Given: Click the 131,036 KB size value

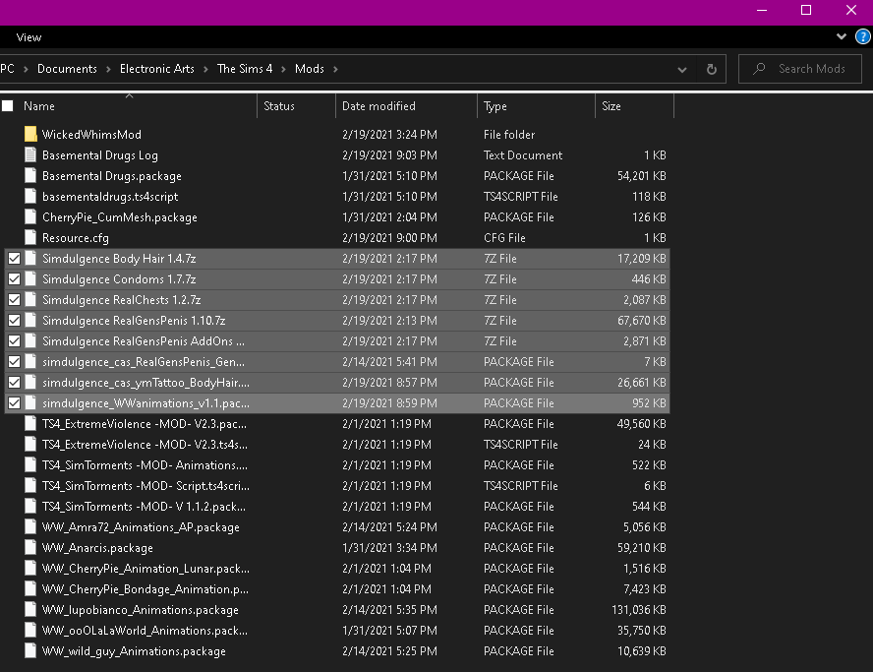Looking at the screenshot, I should [639, 610].
